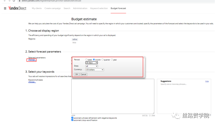Reload the page with browser refresh icon
The width and height of the screenshot is (216, 125).
click(14, 1)
